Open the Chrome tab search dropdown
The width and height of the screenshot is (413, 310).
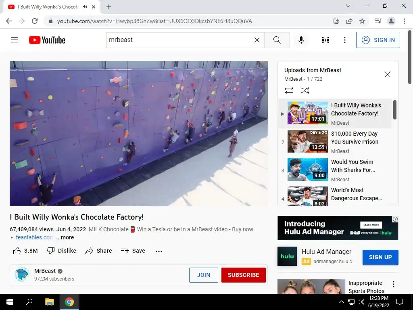click(x=348, y=6)
